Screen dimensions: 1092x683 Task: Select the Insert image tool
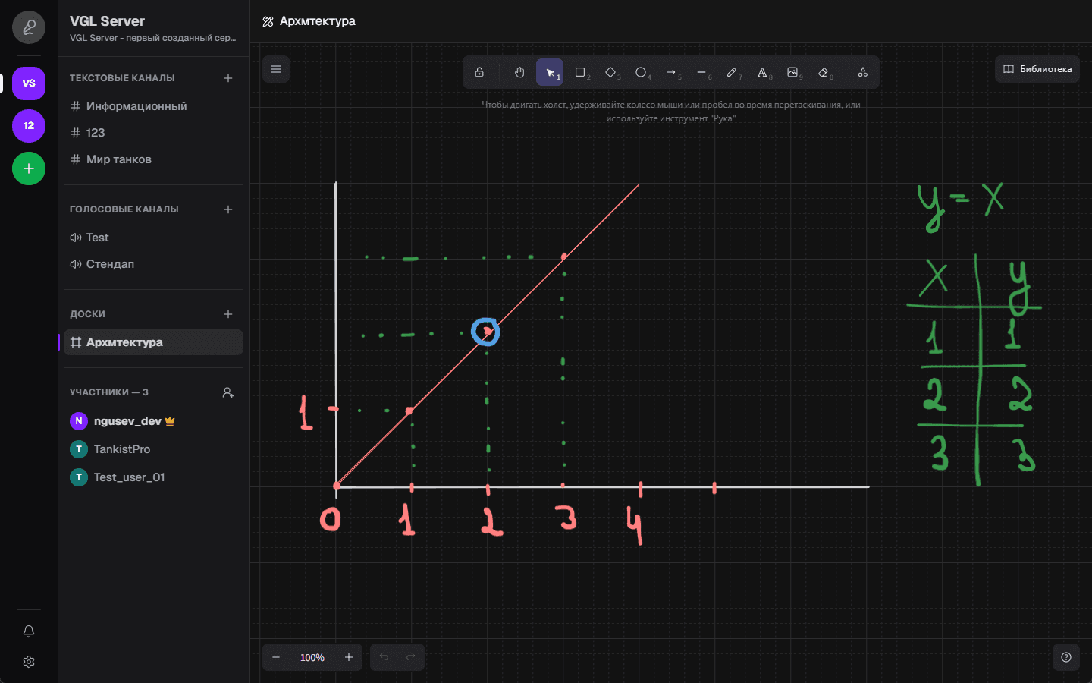[792, 72]
